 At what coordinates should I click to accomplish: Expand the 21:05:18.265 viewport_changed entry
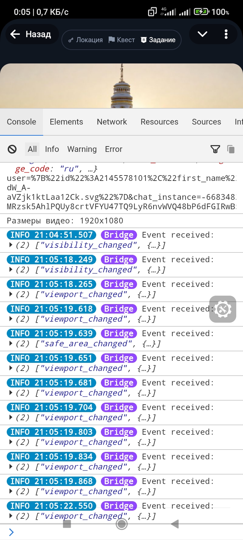[x=11, y=294]
